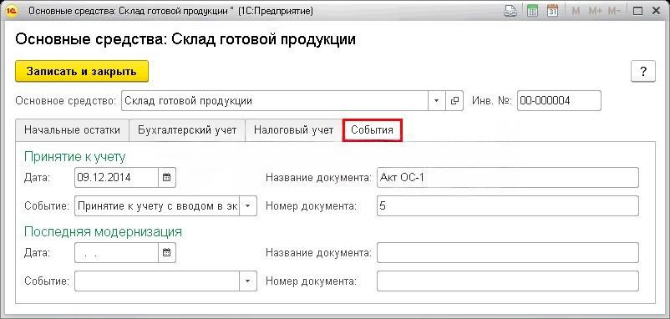Click empty Название документа field under Последняя модернизация

pos(508,253)
